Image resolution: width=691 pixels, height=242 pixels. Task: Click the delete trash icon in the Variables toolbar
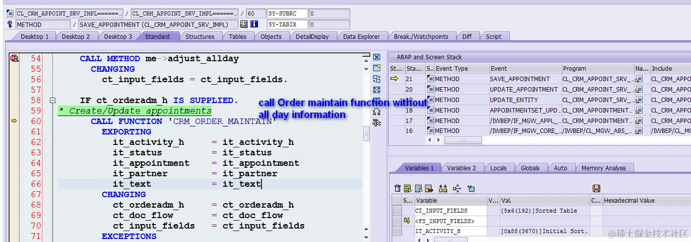[398, 188]
